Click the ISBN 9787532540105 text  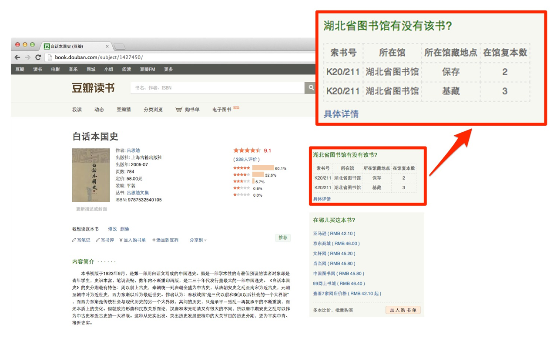pyautogui.click(x=138, y=200)
